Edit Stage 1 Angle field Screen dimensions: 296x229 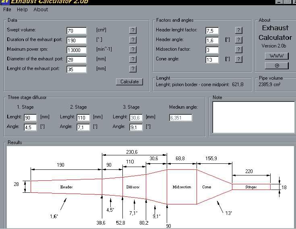click(x=30, y=127)
